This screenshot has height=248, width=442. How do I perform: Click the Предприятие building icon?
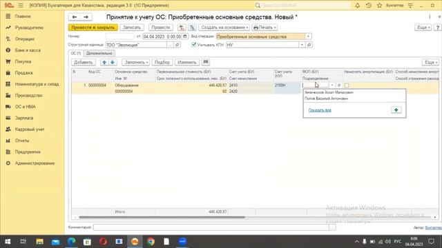pos(8,152)
